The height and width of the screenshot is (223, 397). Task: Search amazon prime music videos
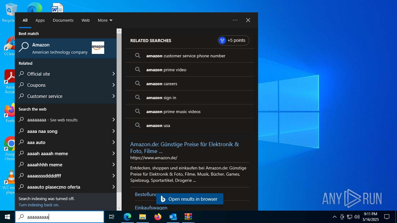[x=190, y=111]
